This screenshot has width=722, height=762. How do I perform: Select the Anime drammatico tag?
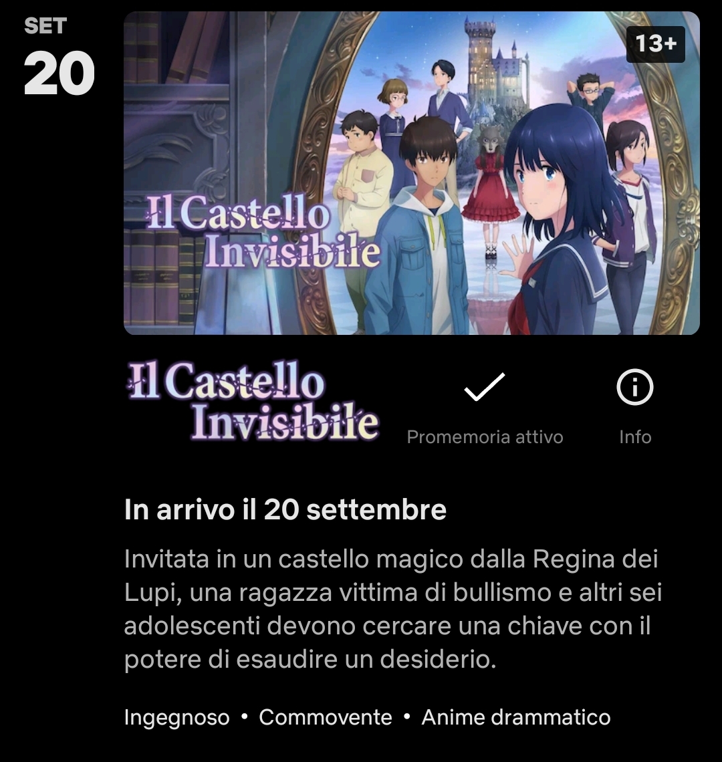(x=516, y=717)
